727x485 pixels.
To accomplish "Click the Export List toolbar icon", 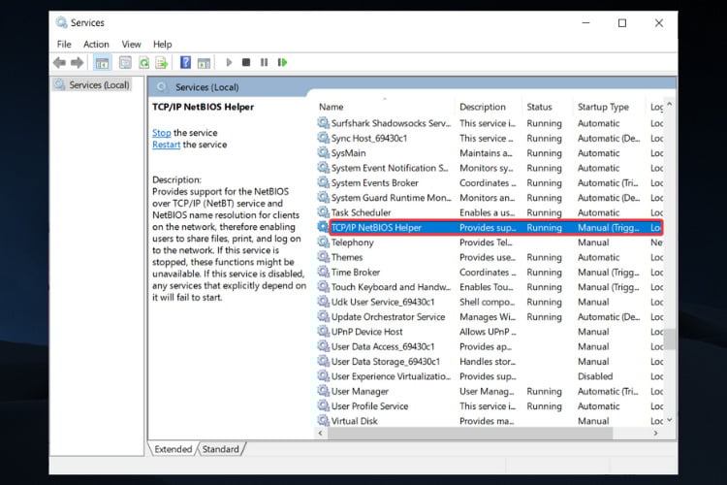I will click(x=161, y=63).
